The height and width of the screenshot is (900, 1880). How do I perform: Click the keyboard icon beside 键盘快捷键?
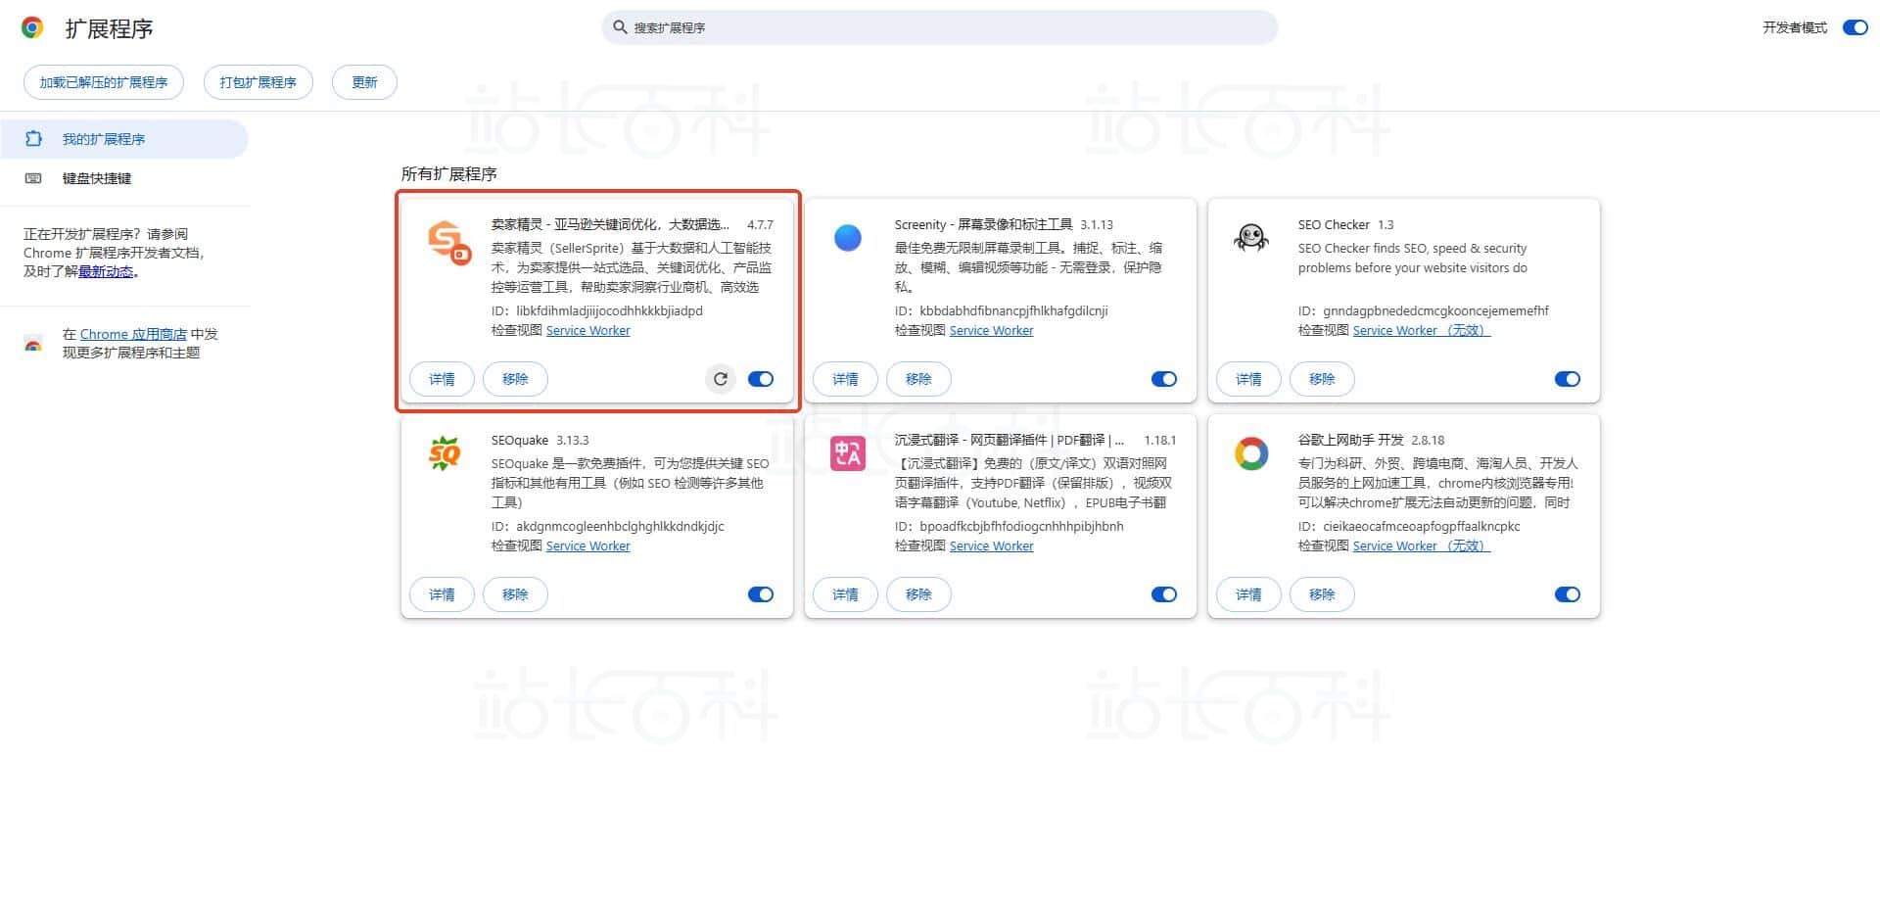(x=33, y=177)
